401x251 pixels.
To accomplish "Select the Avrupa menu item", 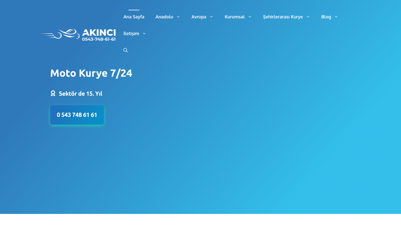I will pyautogui.click(x=199, y=17).
